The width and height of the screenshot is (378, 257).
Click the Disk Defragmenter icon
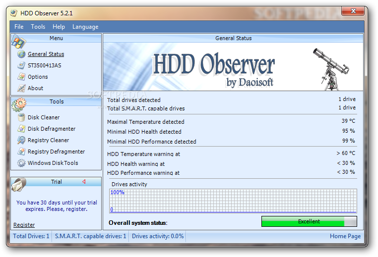coord(21,129)
